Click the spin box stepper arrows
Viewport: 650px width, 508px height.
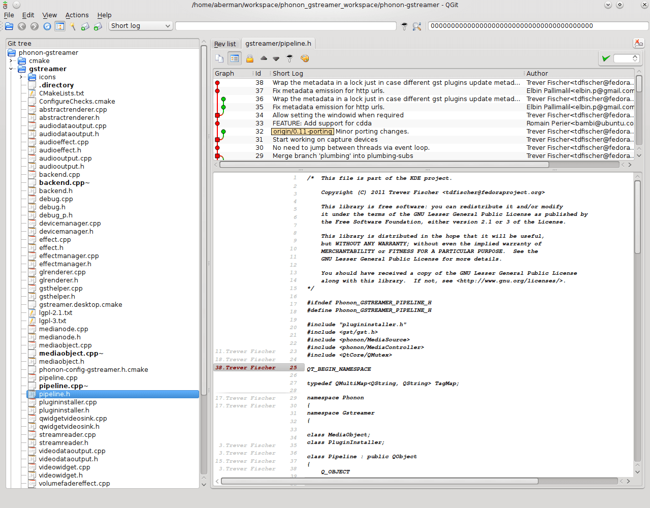click(x=635, y=58)
